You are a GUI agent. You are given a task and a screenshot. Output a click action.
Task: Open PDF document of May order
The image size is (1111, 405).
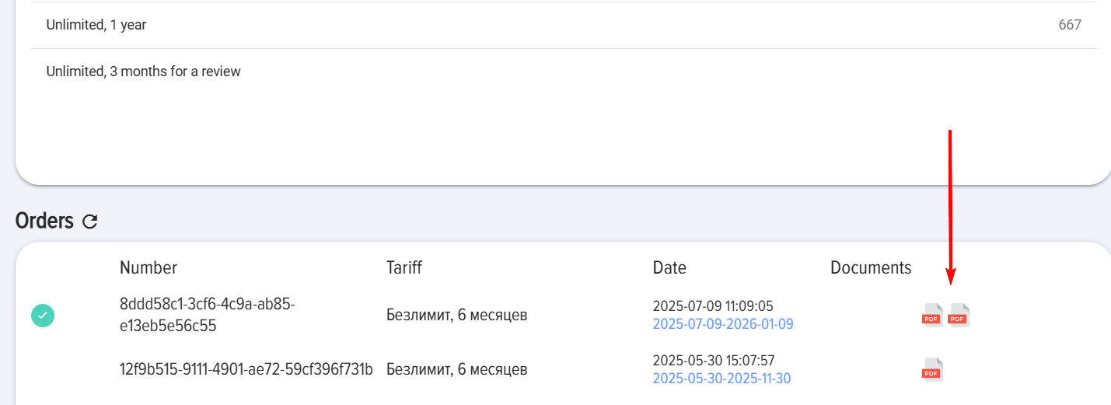point(932,370)
